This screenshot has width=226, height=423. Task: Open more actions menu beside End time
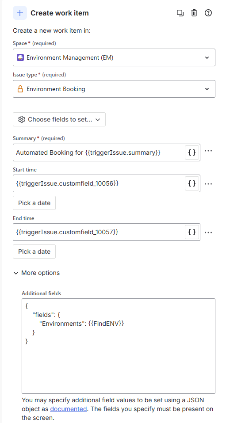208,232
